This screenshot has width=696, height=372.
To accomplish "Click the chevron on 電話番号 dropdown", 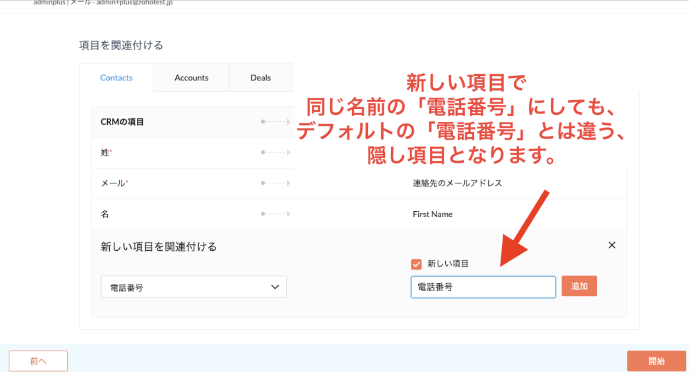I will click(x=275, y=287).
